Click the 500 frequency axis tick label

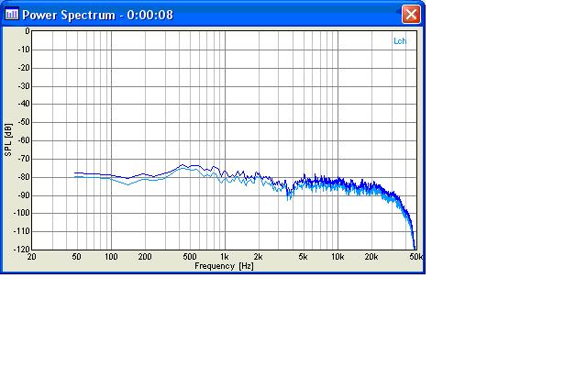coord(190,257)
